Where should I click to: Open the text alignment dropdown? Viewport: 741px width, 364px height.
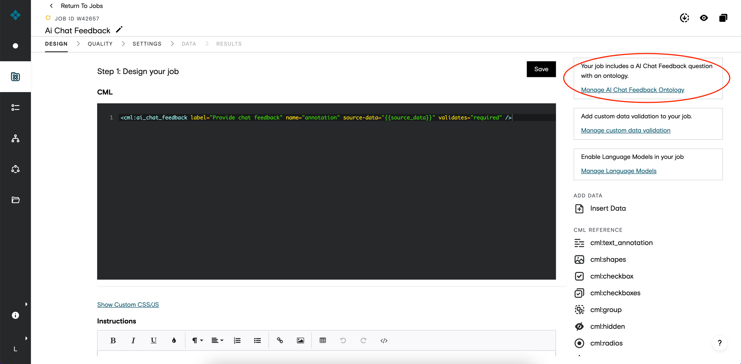[x=218, y=340]
